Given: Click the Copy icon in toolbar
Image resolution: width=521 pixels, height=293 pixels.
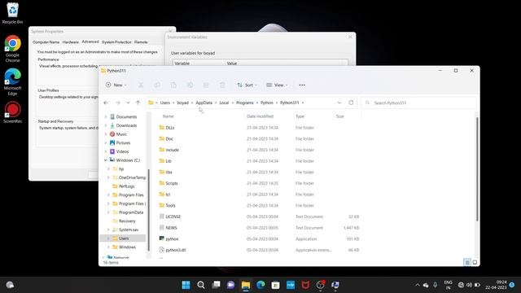Looking at the screenshot, I should [x=157, y=85].
